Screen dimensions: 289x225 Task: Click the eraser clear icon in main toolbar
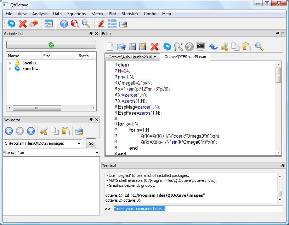[x=34, y=24]
